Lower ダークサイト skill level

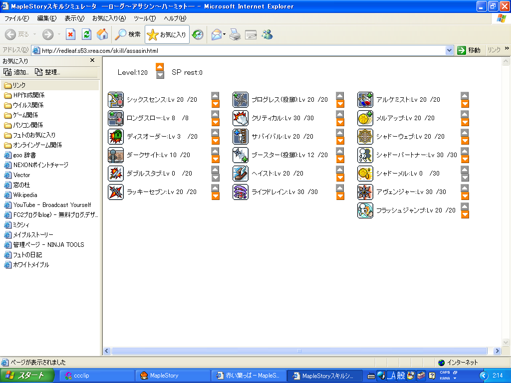[x=215, y=159]
